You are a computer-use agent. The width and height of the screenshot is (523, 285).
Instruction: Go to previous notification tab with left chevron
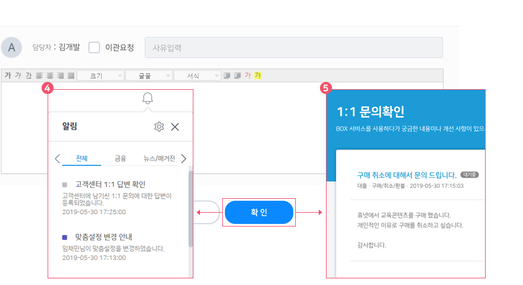(57, 158)
